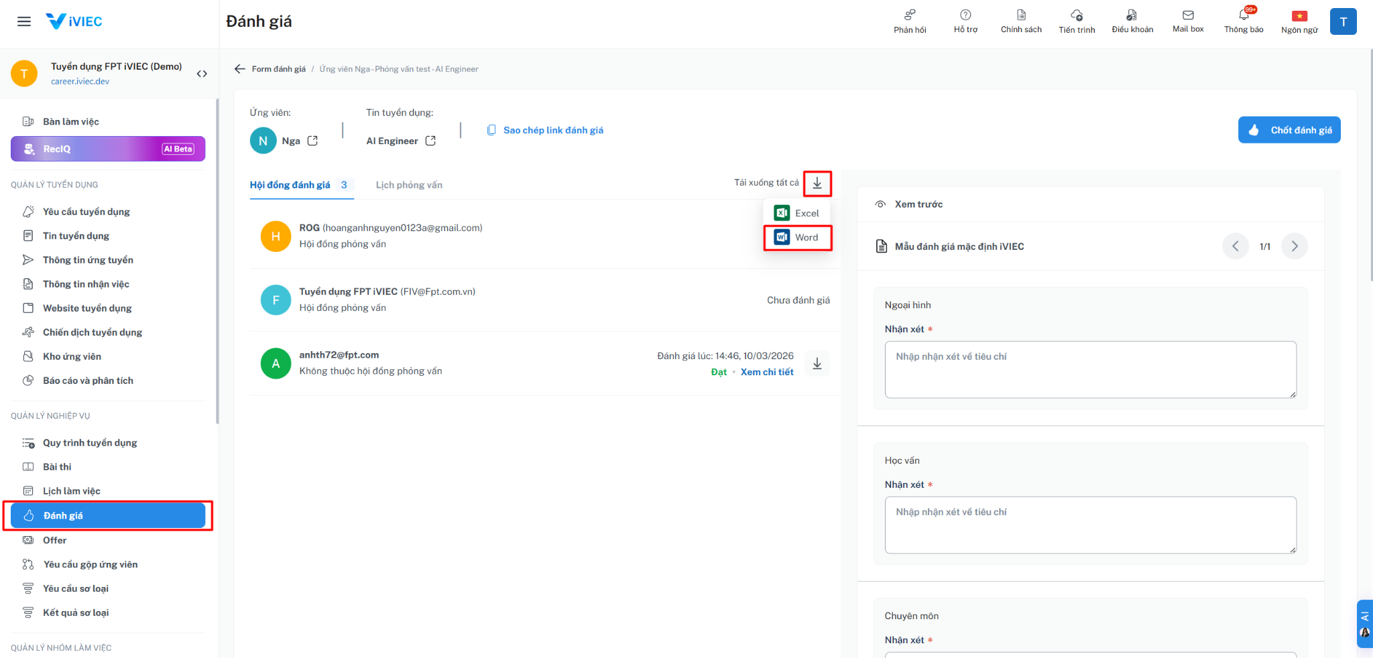Click the Xem chi tiết link
The width and height of the screenshot is (1373, 658).
[767, 372]
